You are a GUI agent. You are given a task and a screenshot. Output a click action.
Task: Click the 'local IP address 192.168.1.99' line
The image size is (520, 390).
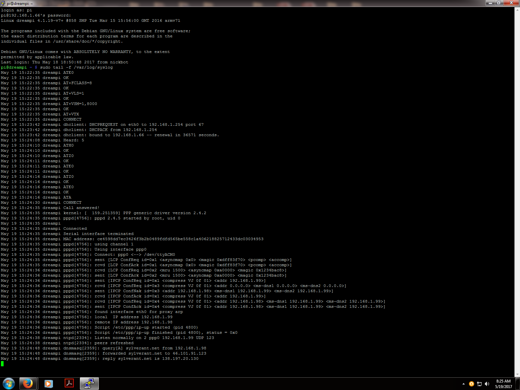[x=87, y=317]
